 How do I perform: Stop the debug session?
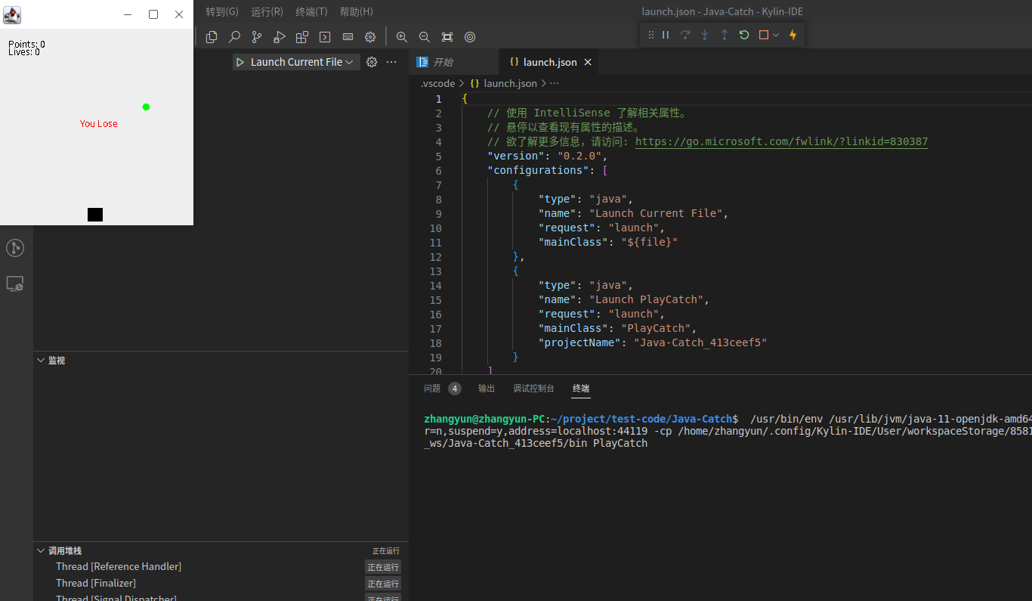(x=764, y=35)
